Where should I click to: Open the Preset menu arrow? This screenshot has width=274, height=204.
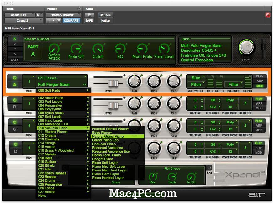79,9
